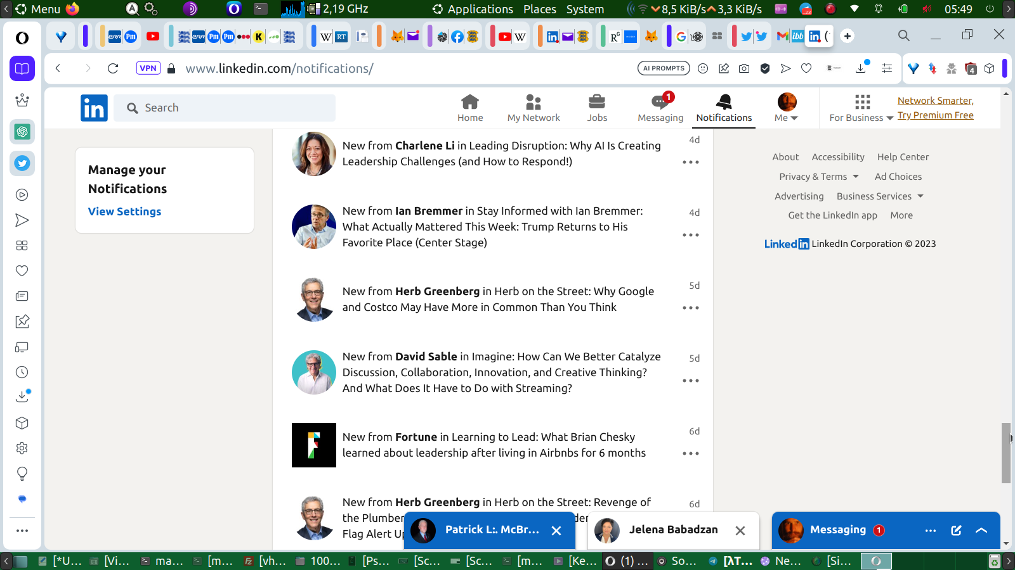Expand For Business dropdown menu
The image size is (1015, 570).
coord(861,108)
